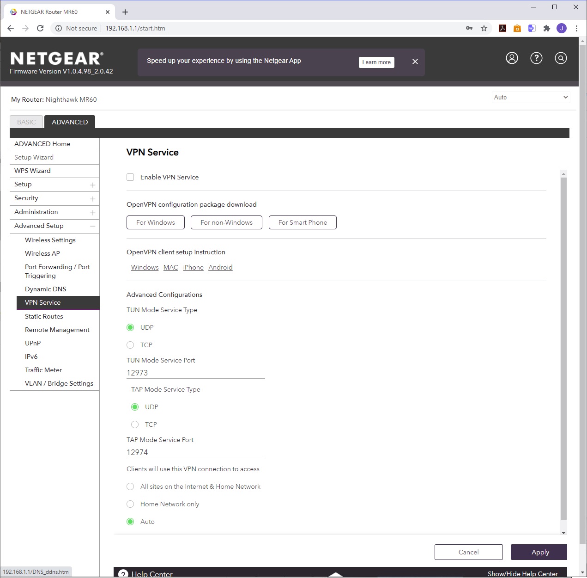The image size is (587, 578).
Task: Collapse the Advanced Setup section
Action: [x=92, y=226]
